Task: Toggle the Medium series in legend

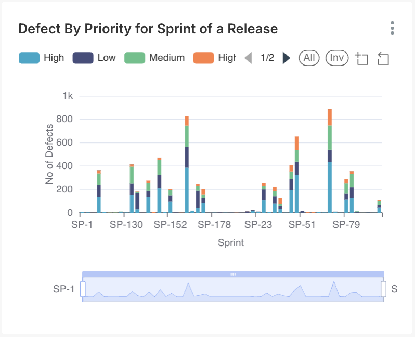Action: coord(154,58)
